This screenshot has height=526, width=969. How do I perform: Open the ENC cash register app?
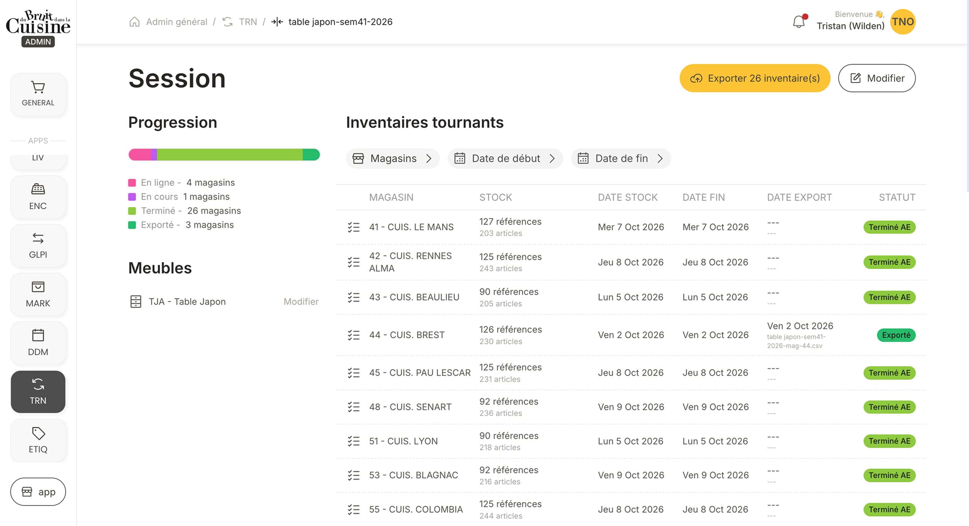[x=38, y=197]
